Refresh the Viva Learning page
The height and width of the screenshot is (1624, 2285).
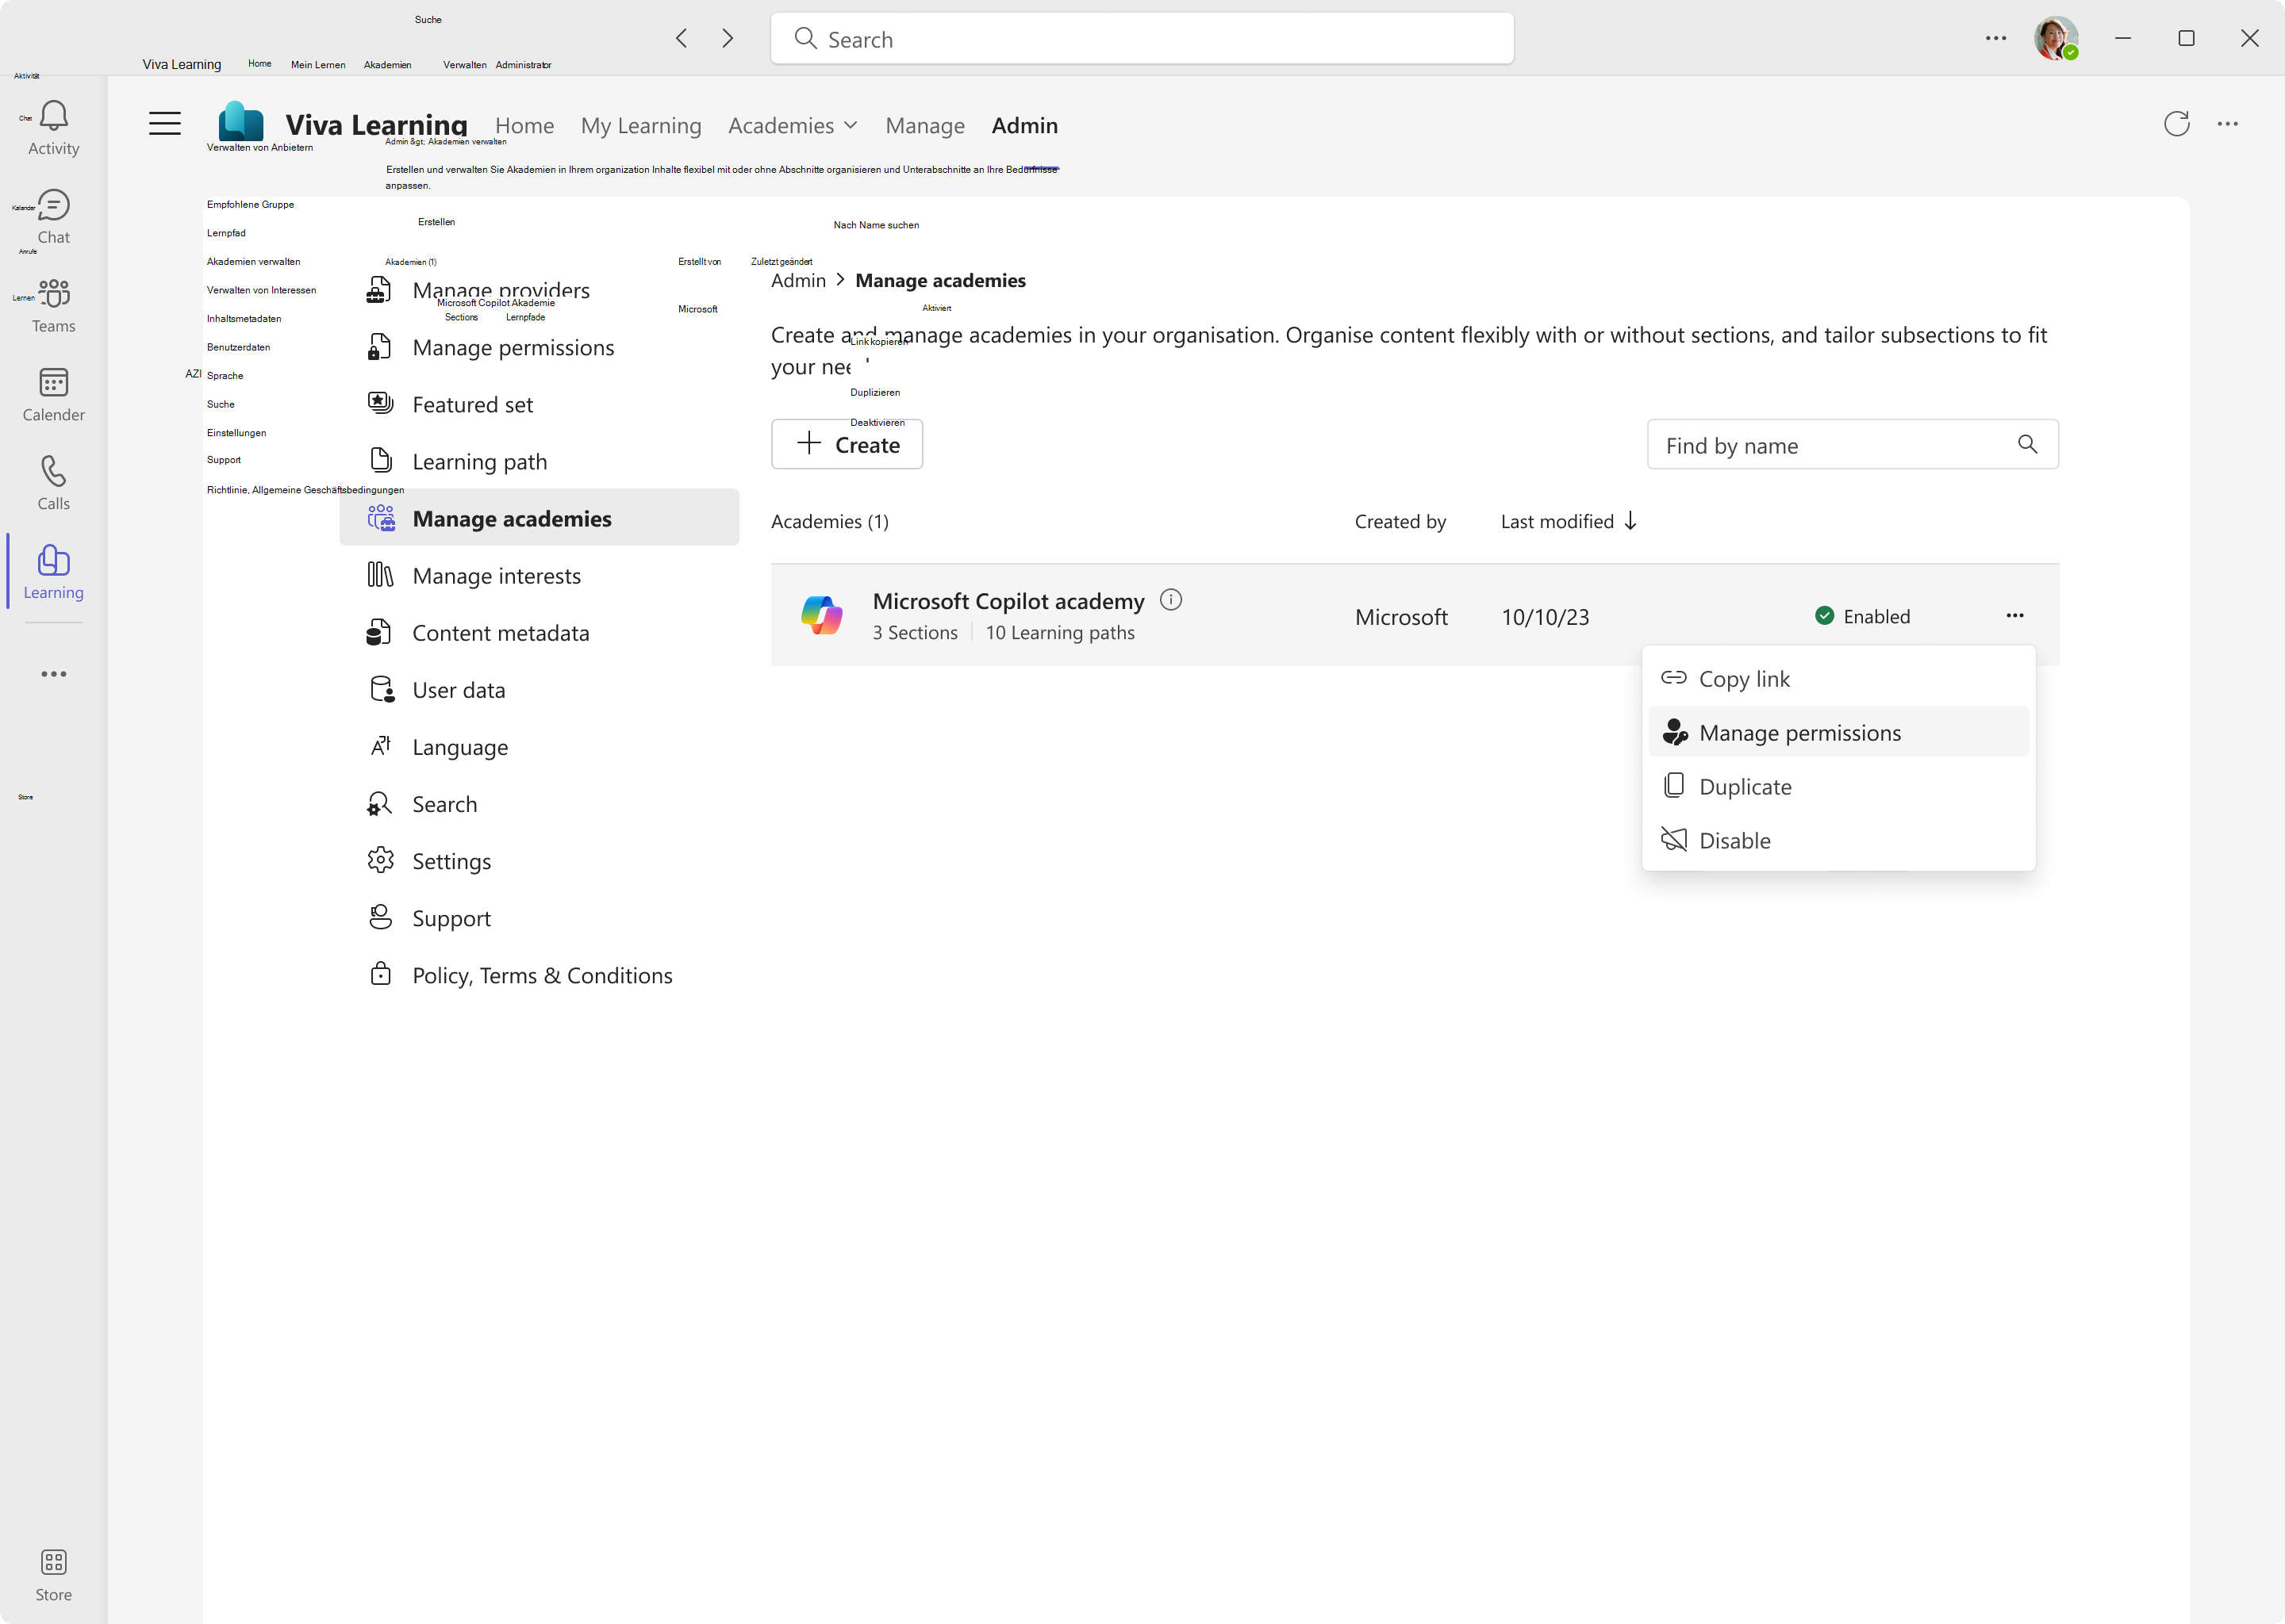point(2177,124)
